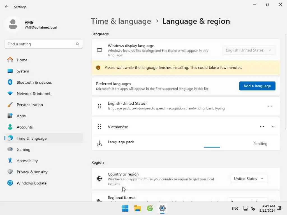Open more options for Vietnamese

click(262, 127)
